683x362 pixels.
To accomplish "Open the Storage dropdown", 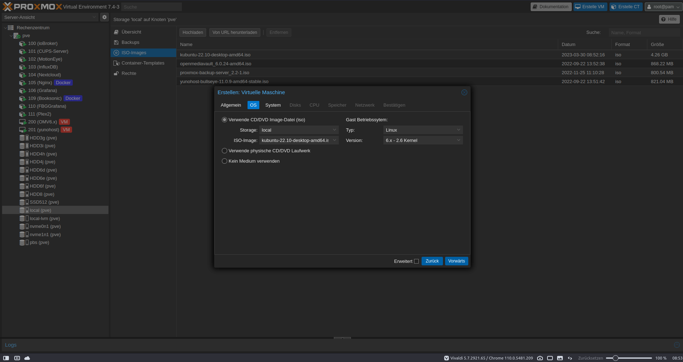I will pyautogui.click(x=335, y=130).
